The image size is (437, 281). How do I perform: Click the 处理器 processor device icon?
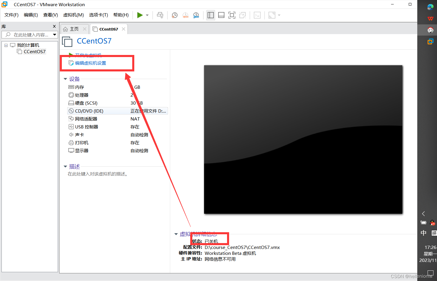(x=71, y=95)
